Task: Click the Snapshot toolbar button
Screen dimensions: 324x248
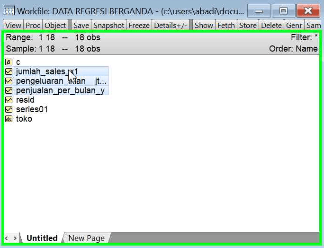Action: click(108, 26)
